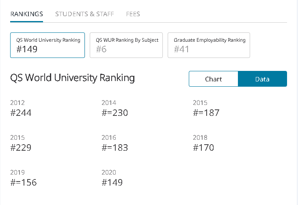
Task: Click the #=187 ranking value
Action: click(x=206, y=113)
